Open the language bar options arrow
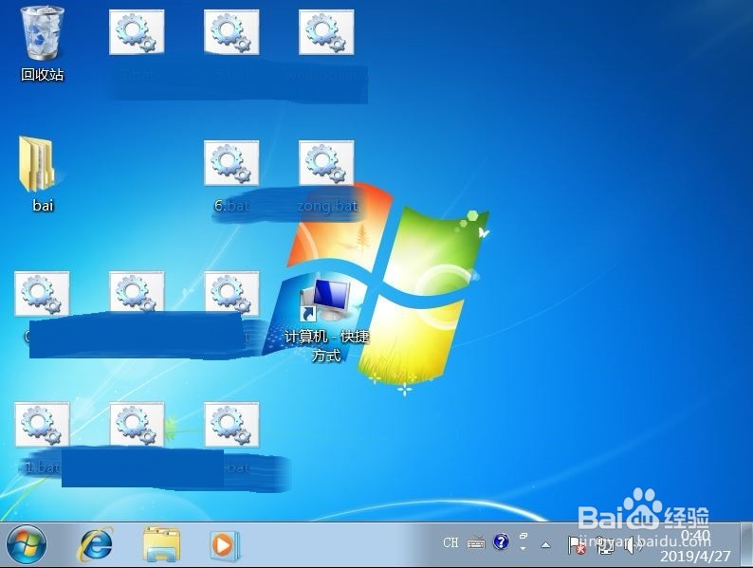This screenshot has height=568, width=753. click(523, 549)
